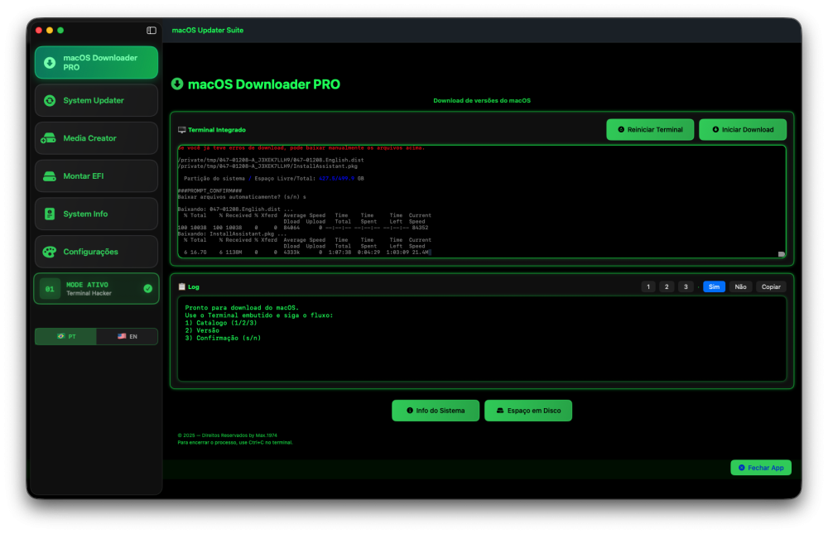The height and width of the screenshot is (534, 828).
Task: Click the green zoom window button
Action: click(x=60, y=31)
